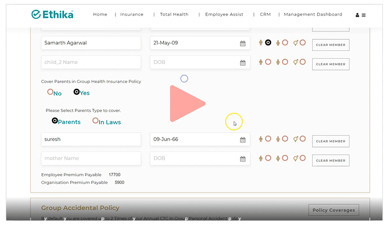Click the Ethika logo
Image resolution: width=386 pixels, height=225 pixels.
click(x=52, y=14)
